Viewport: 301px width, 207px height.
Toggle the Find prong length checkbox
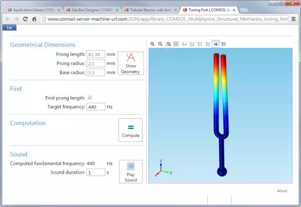pos(90,98)
